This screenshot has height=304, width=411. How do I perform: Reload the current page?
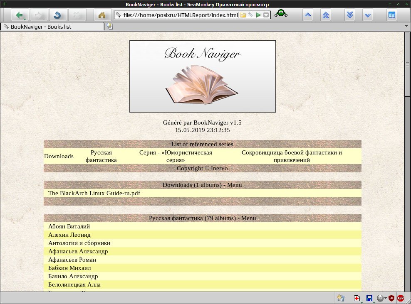[58, 15]
